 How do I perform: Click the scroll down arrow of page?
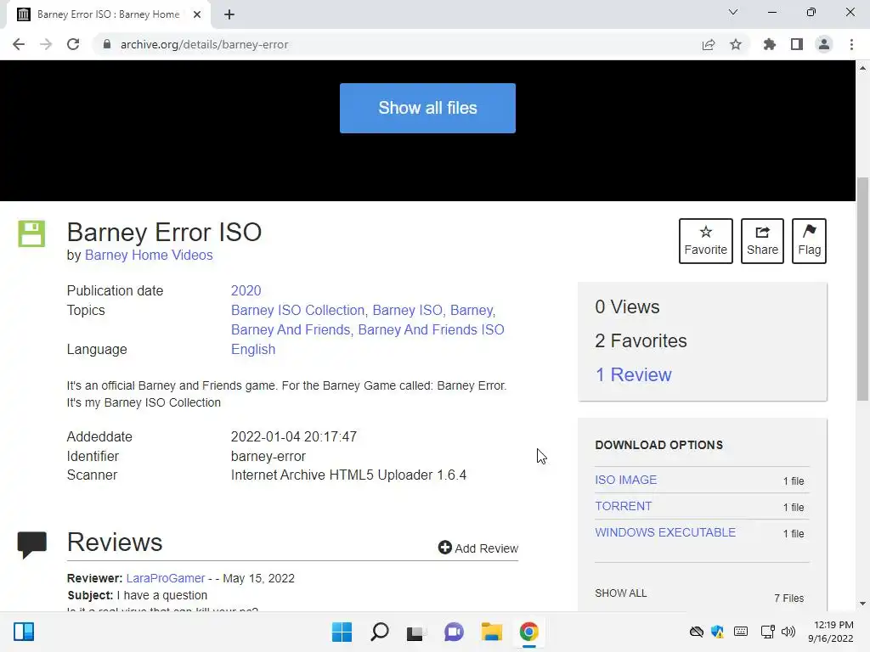(863, 604)
